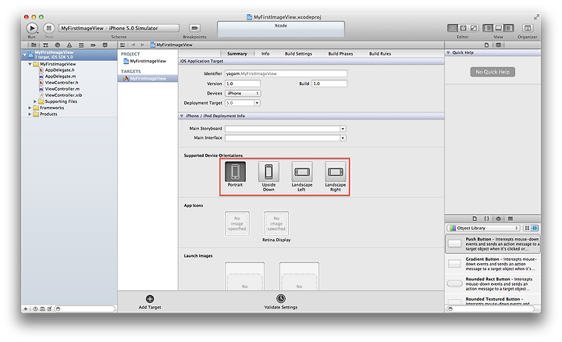Screen dimensions: 562x342
Task: Toggle the Breakpoints button
Action: click(x=194, y=28)
